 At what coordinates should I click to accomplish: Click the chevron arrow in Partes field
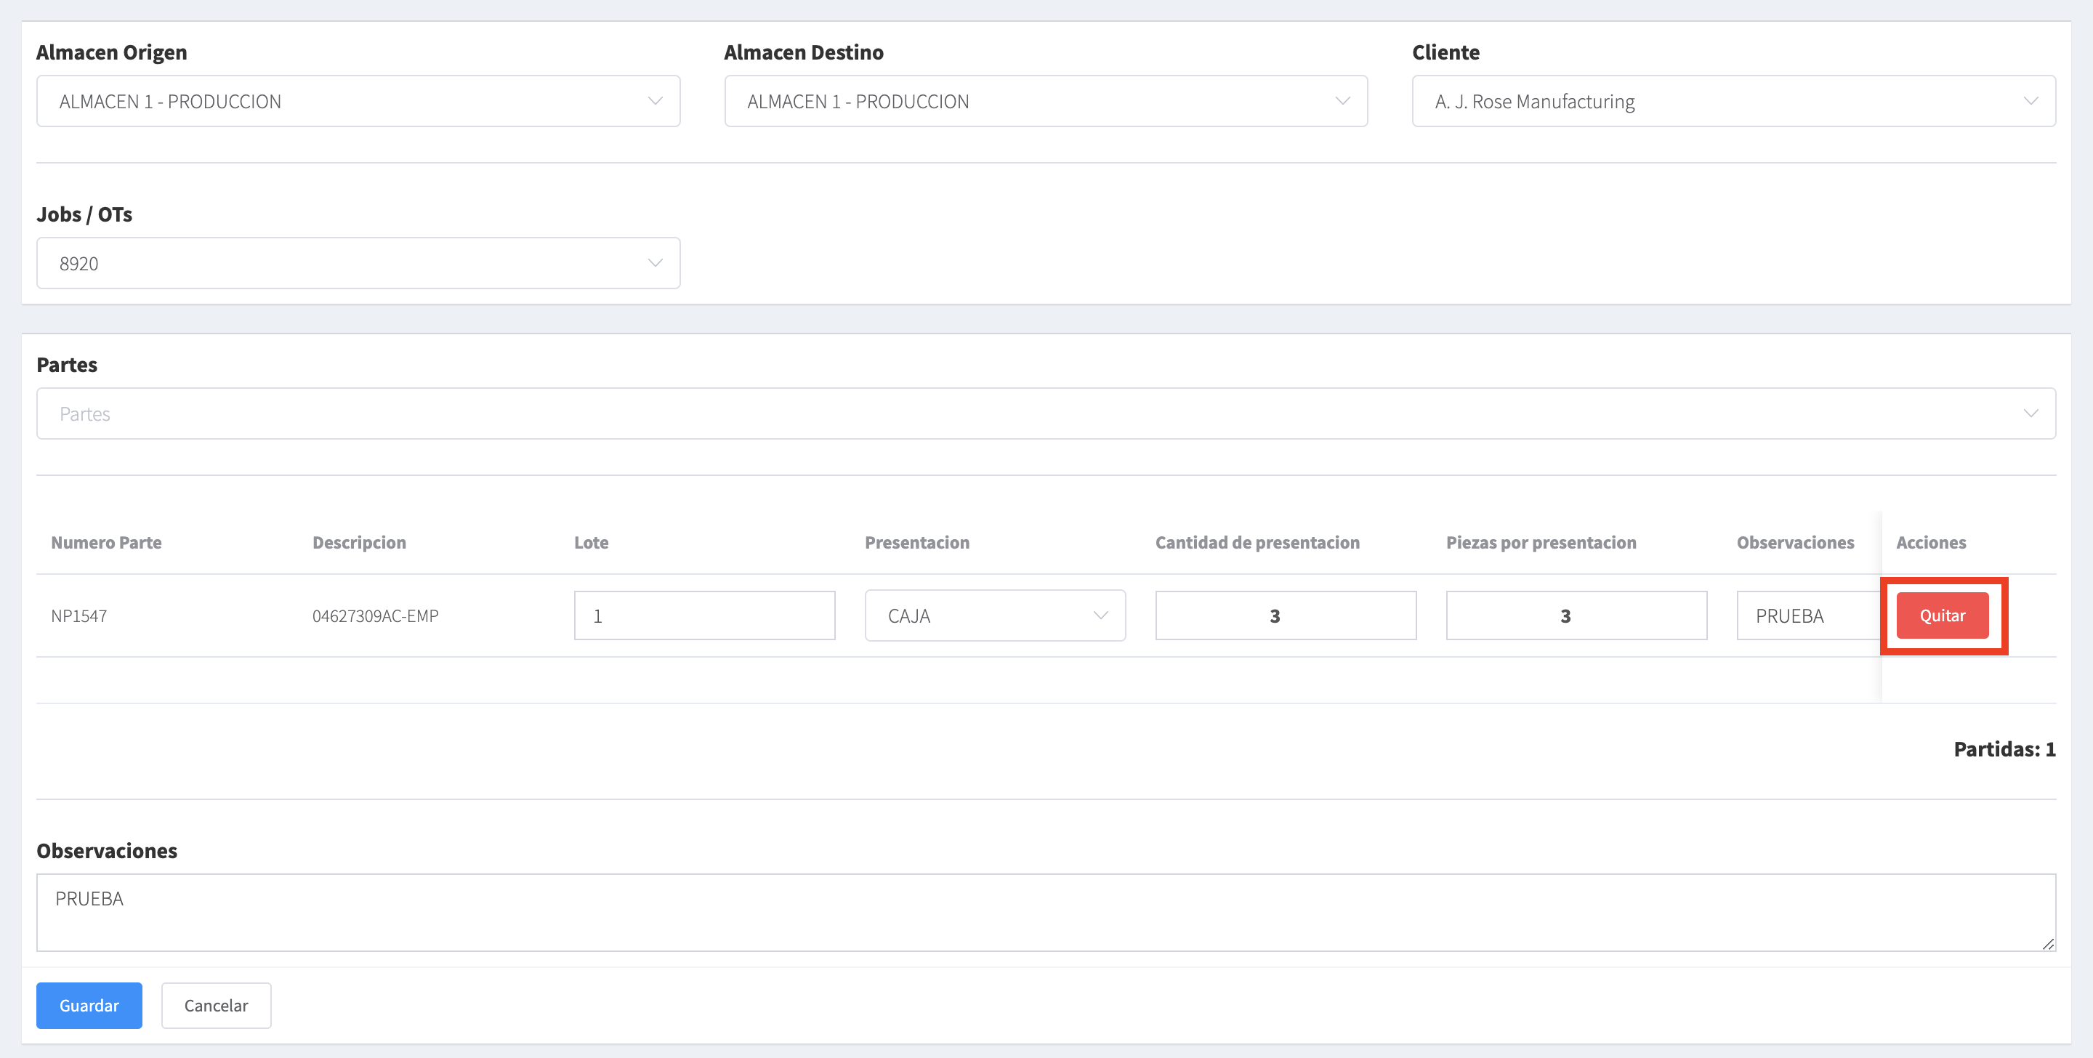click(x=2031, y=413)
